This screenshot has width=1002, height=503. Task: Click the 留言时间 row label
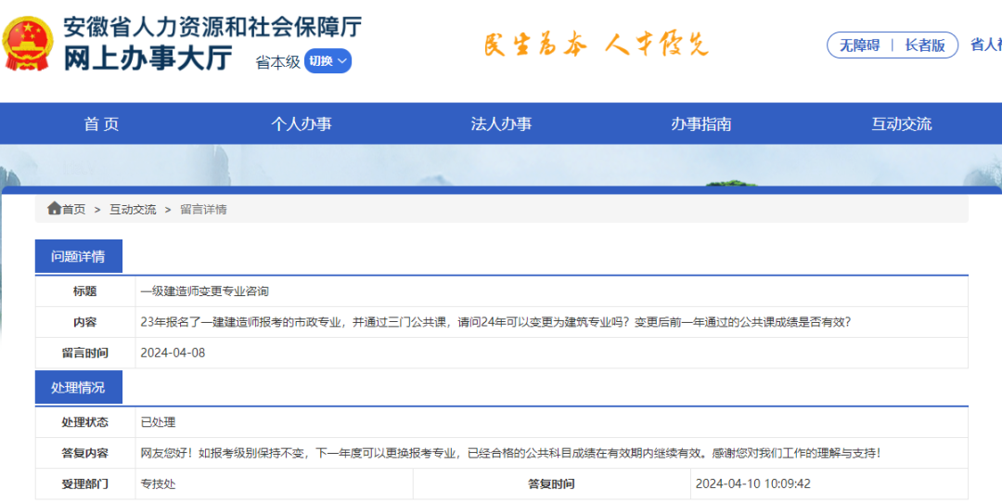pos(85,353)
